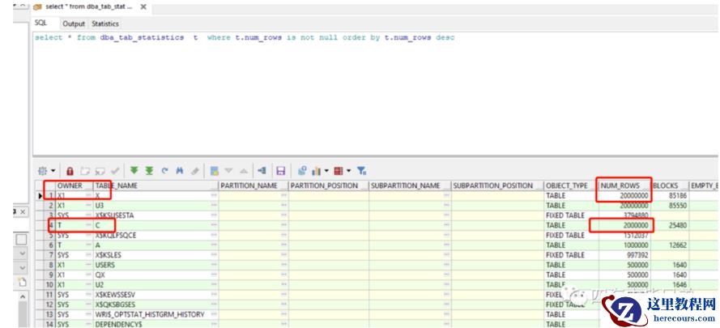Click the insert record icon
This screenshot has height=328, width=720.
click(x=85, y=171)
